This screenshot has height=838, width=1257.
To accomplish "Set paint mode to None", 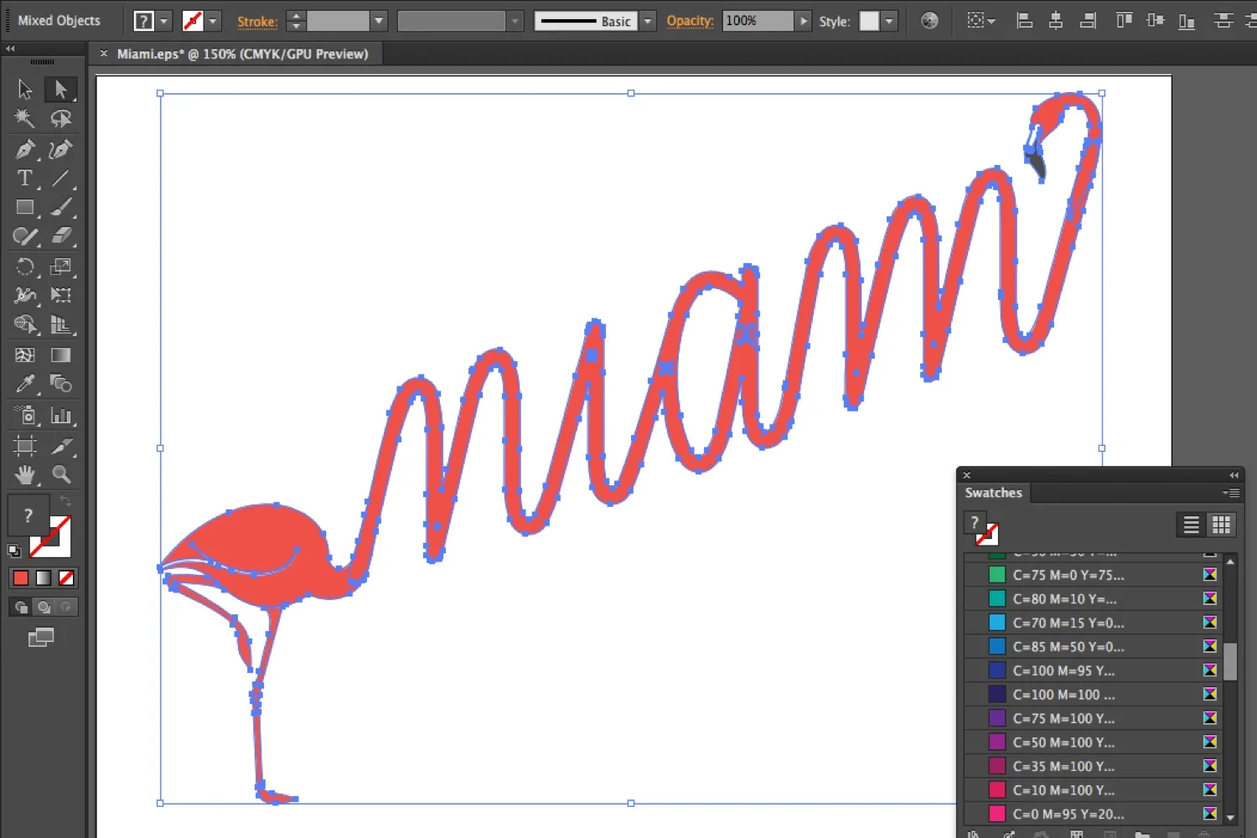I will pyautogui.click(x=65, y=577).
